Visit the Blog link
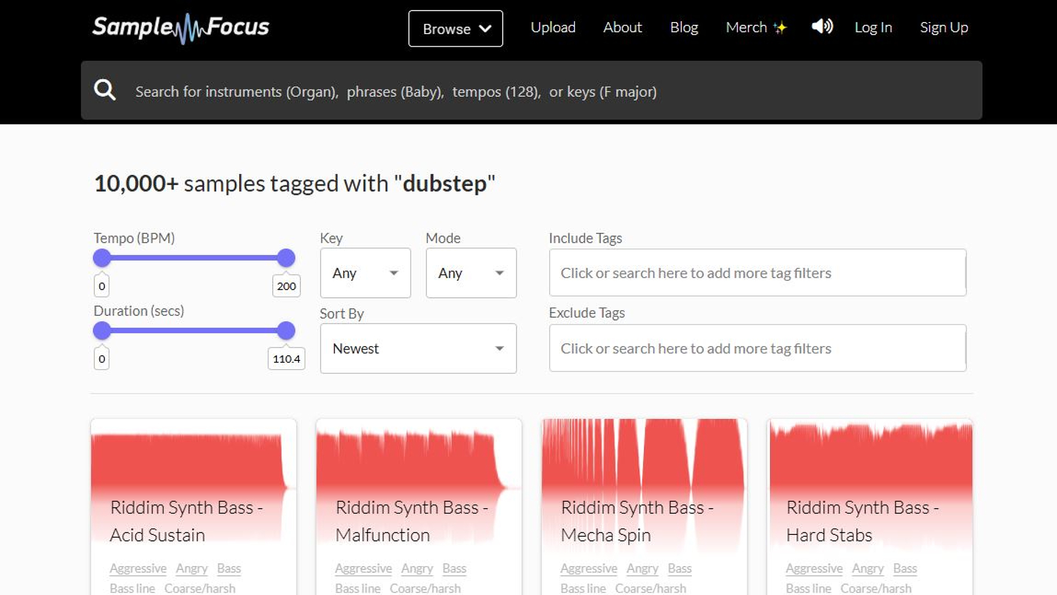The width and height of the screenshot is (1057, 595). (684, 28)
